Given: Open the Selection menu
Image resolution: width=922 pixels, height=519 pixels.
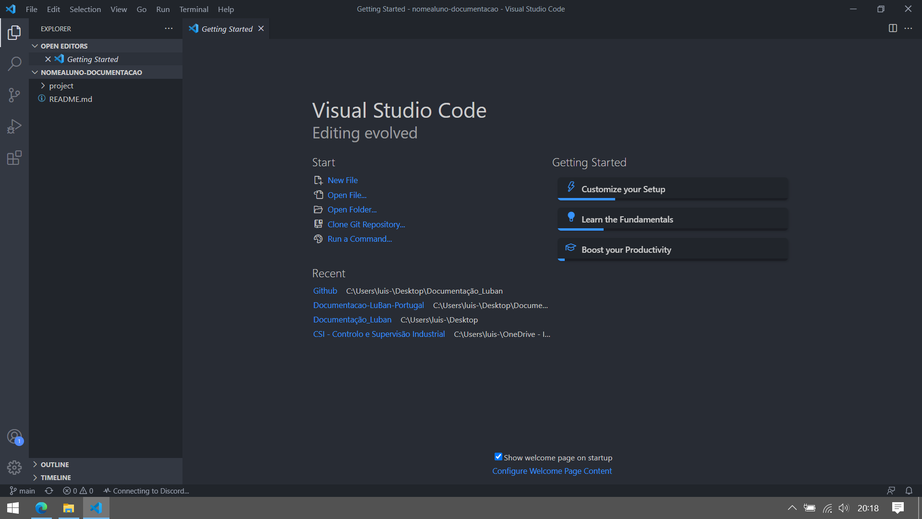Looking at the screenshot, I should tap(85, 9).
